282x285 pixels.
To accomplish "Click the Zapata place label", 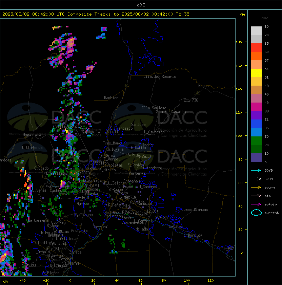I will tap(75, 252).
